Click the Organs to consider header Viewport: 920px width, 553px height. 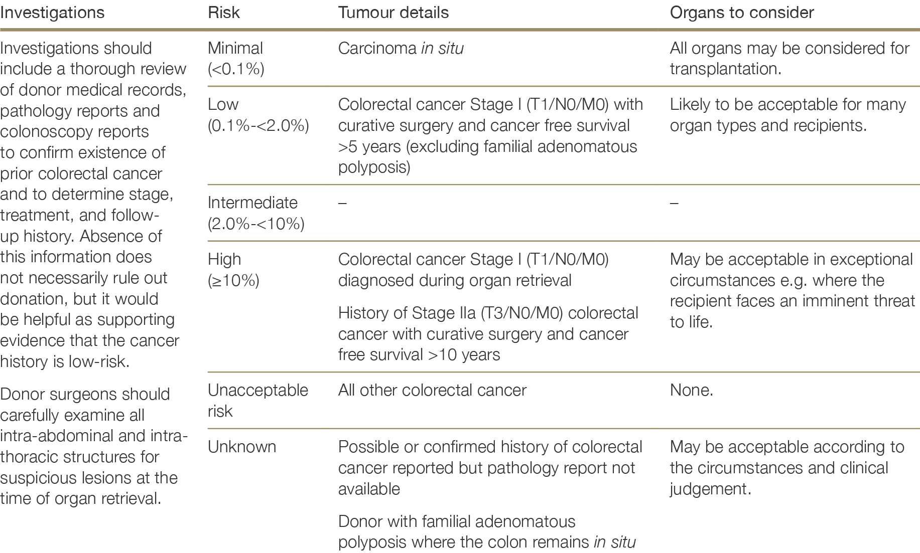(741, 13)
